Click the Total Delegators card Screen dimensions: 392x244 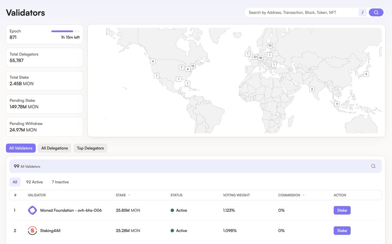pyautogui.click(x=44, y=57)
